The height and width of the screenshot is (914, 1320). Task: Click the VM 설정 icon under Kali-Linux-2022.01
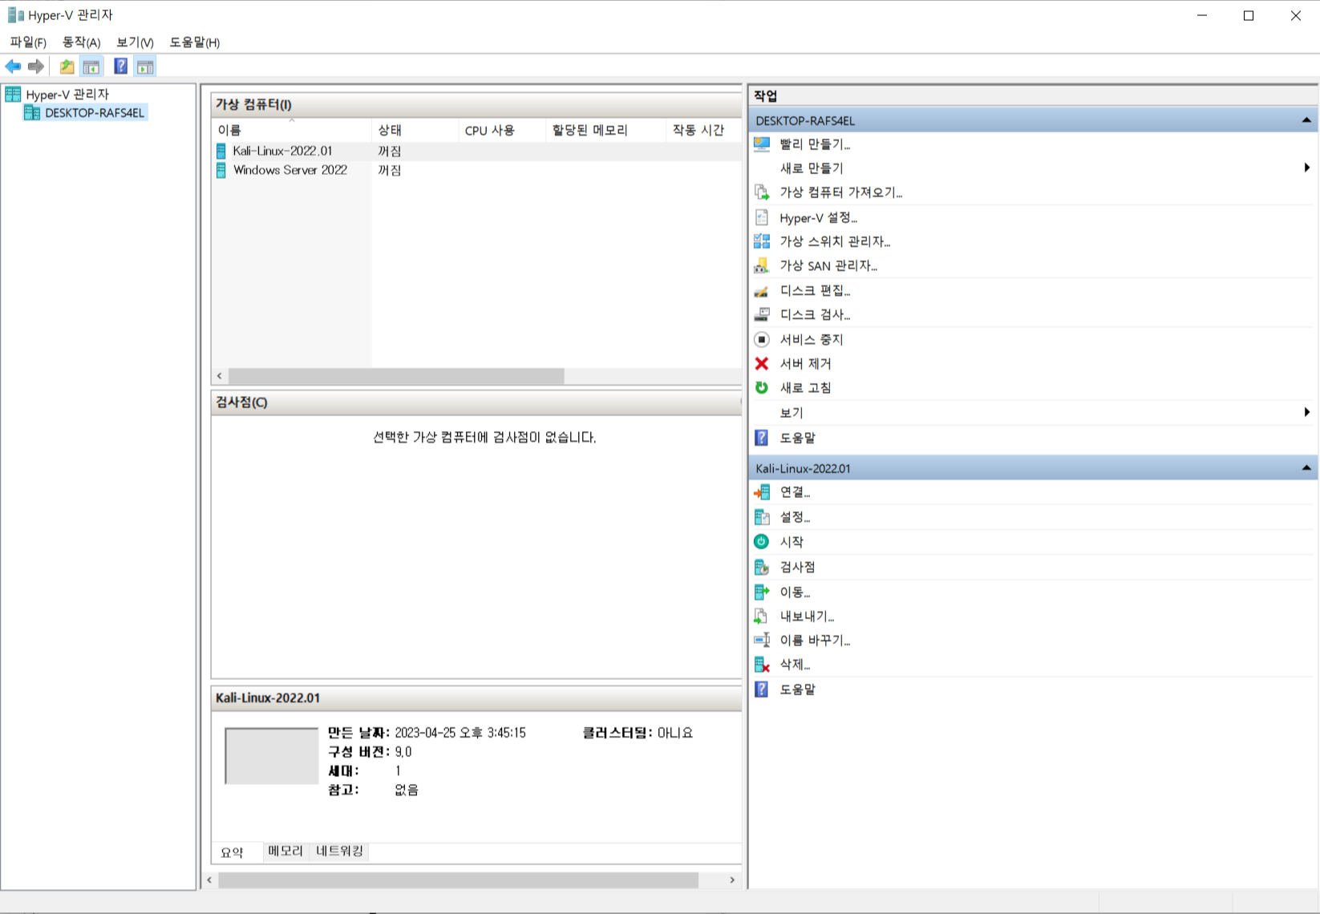pos(762,517)
